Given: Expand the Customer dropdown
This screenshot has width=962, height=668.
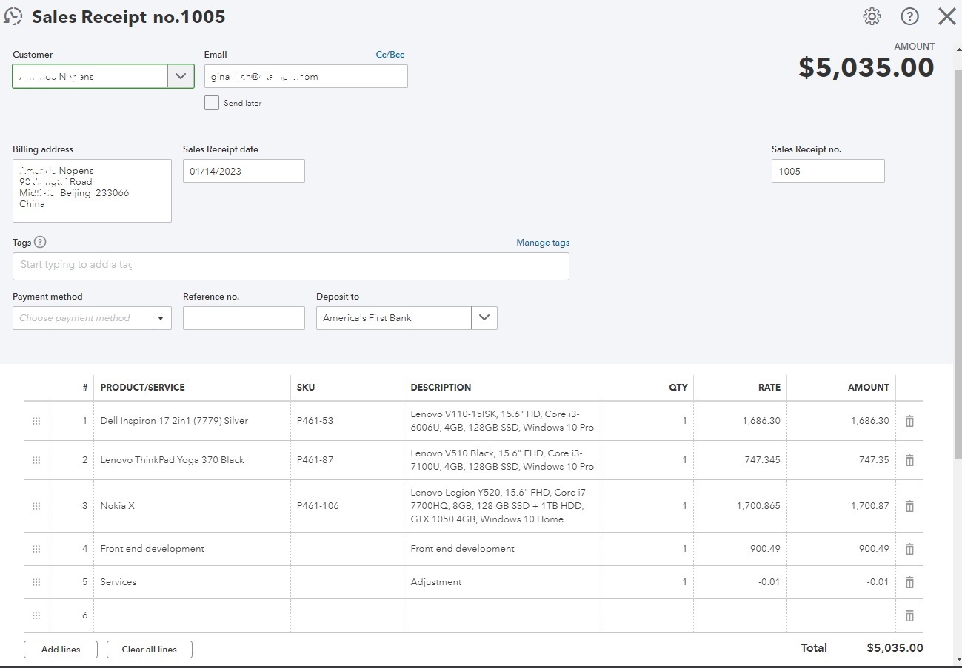Looking at the screenshot, I should pos(181,76).
